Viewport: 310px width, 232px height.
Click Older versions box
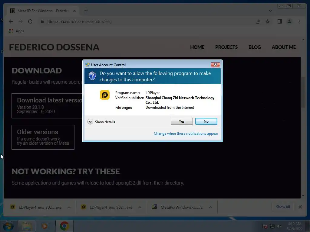click(x=43, y=137)
